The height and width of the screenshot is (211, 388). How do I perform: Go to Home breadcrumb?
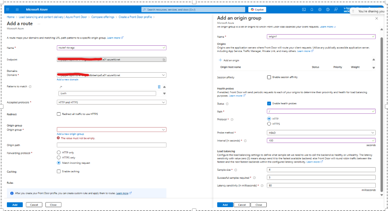point(11,17)
